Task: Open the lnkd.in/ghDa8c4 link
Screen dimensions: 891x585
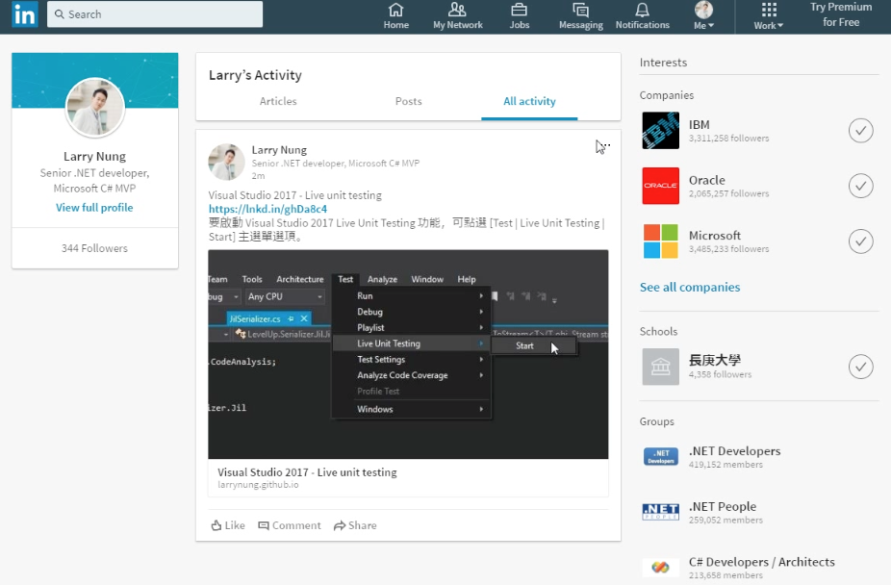Action: pos(267,209)
